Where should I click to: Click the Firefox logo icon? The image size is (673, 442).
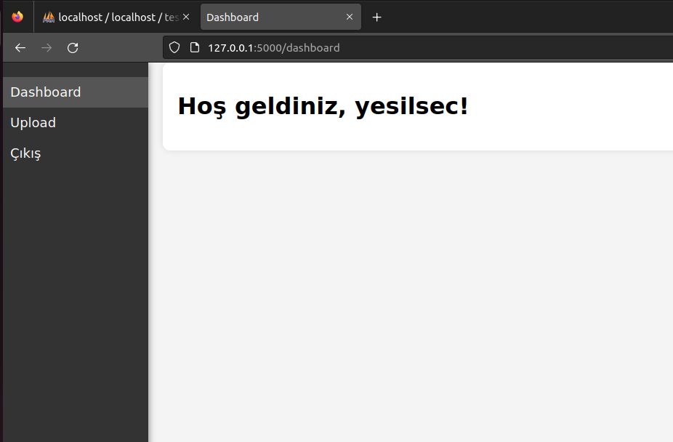[17, 17]
